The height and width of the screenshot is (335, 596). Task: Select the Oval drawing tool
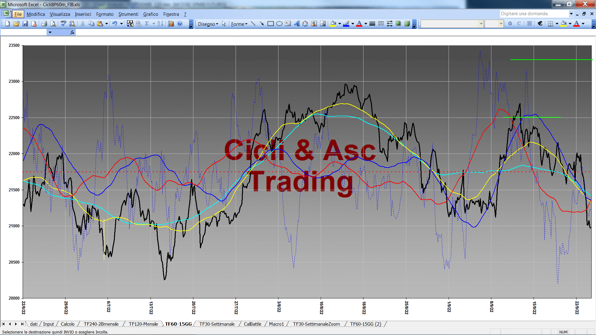pyautogui.click(x=279, y=24)
